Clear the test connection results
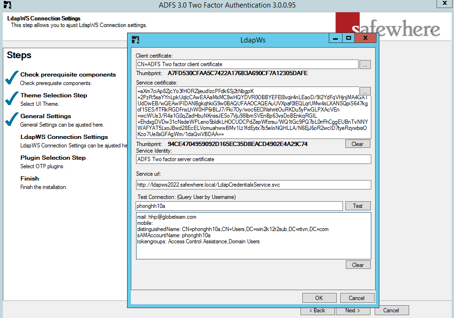Screen dimensions: 454x318 [358, 265]
